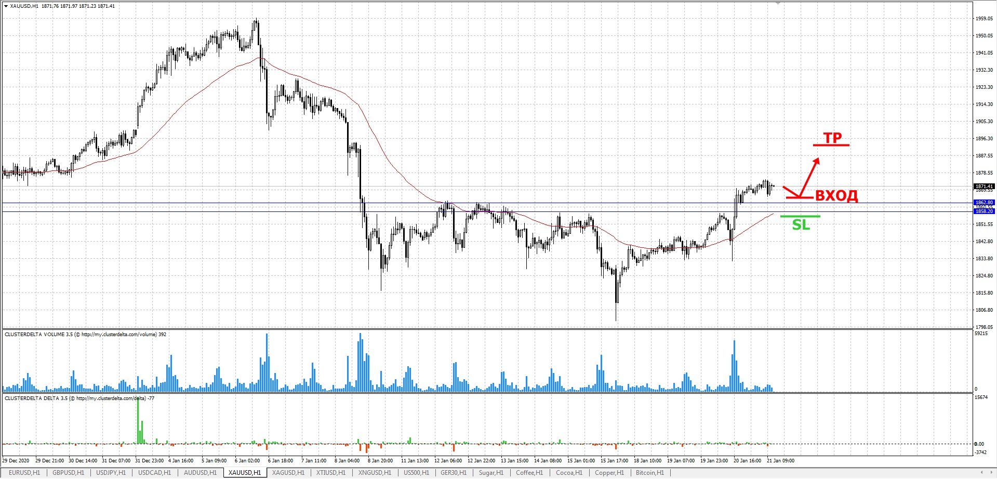The height and width of the screenshot is (479, 997).
Task: Select the horizontal line price label 1858.20
Action: pyautogui.click(x=984, y=211)
